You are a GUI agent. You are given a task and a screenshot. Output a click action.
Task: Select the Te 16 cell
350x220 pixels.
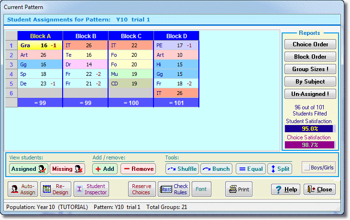86,55
